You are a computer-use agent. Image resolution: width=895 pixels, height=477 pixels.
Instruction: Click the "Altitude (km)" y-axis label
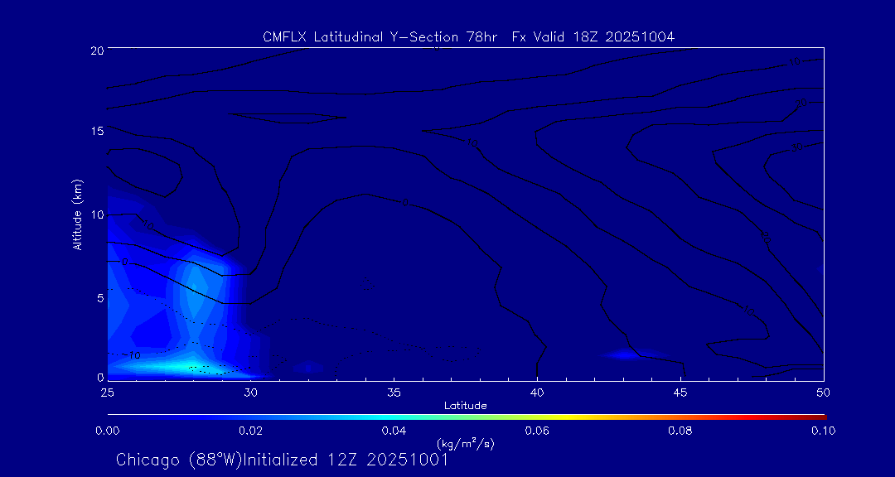pyautogui.click(x=77, y=214)
